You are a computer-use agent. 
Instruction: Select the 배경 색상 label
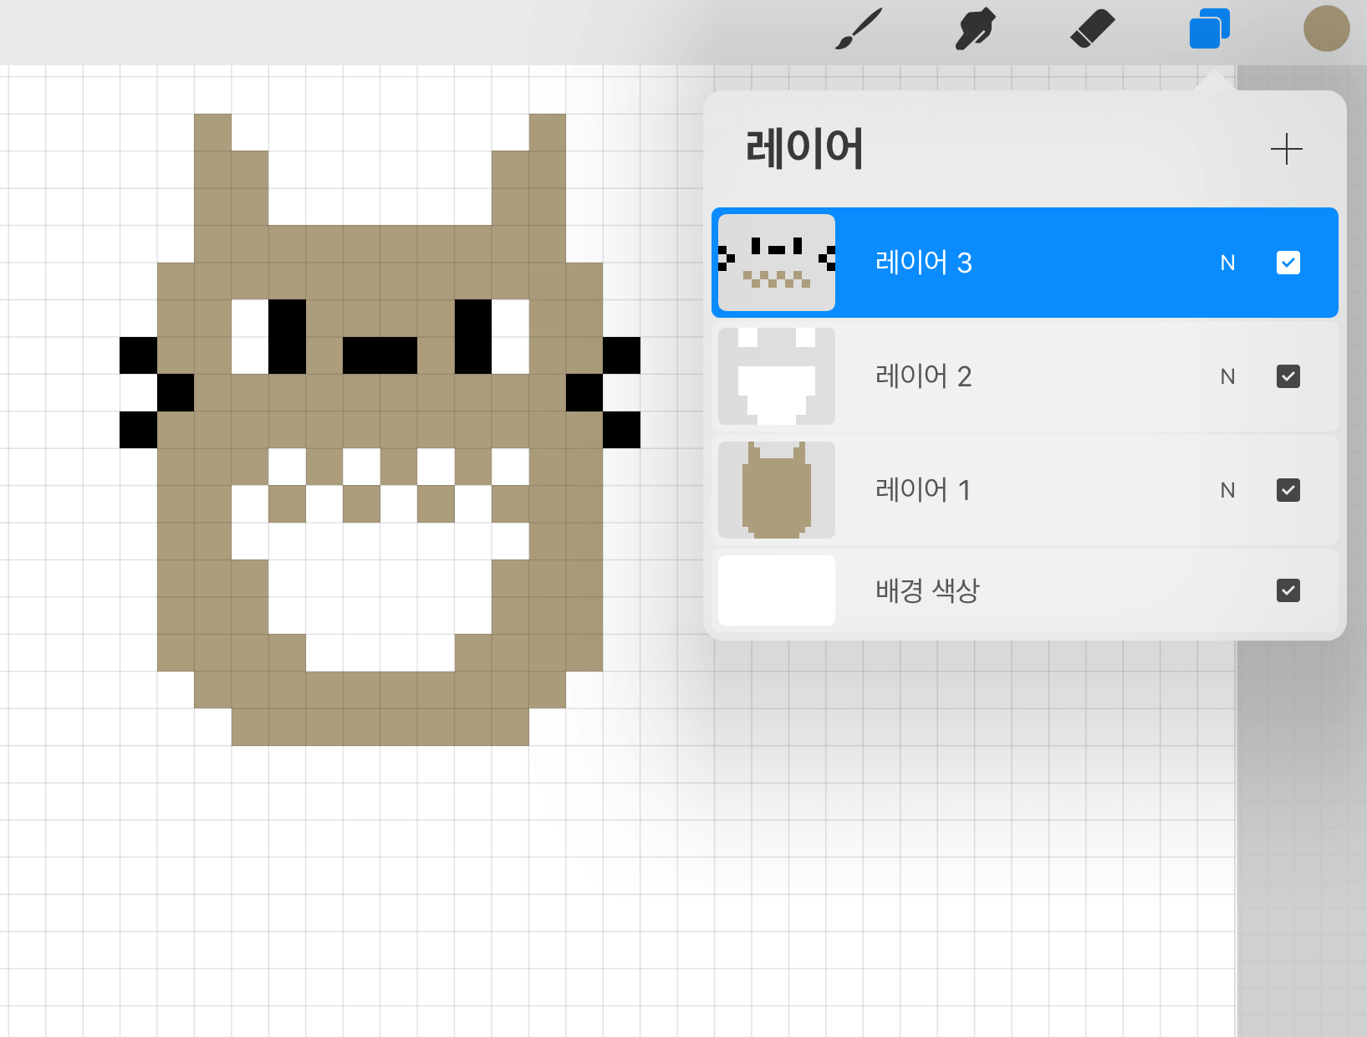coord(927,590)
